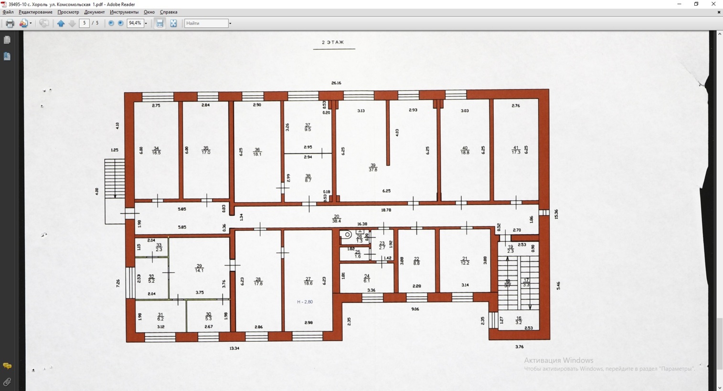This screenshot has height=391, width=723.
Task: Open the Справка menu
Action: pos(168,12)
